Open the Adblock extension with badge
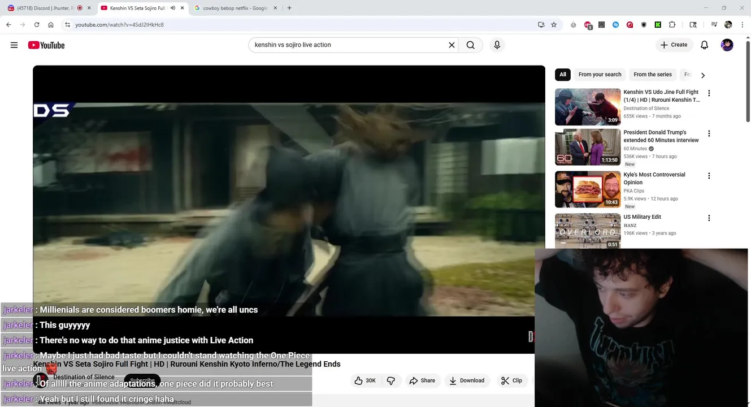The image size is (751, 407). 588,25
